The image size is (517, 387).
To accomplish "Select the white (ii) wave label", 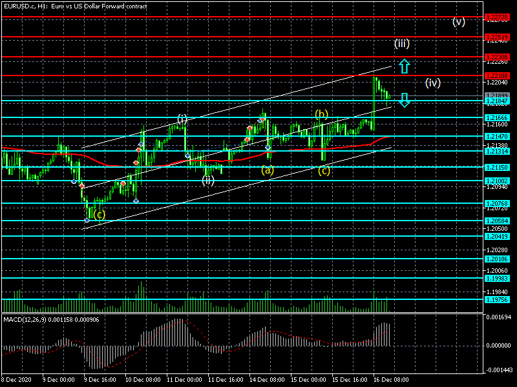I will 208,180.
